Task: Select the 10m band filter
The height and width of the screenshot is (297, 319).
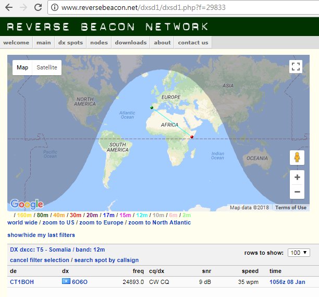Action: (158, 215)
